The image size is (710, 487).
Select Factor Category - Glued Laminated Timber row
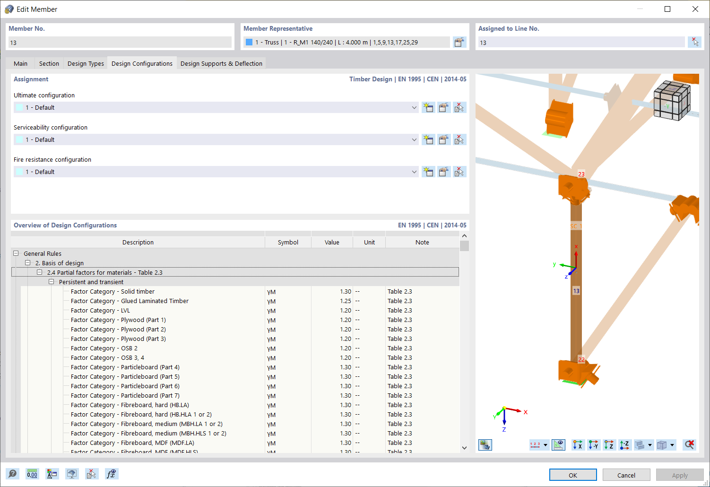(240, 301)
